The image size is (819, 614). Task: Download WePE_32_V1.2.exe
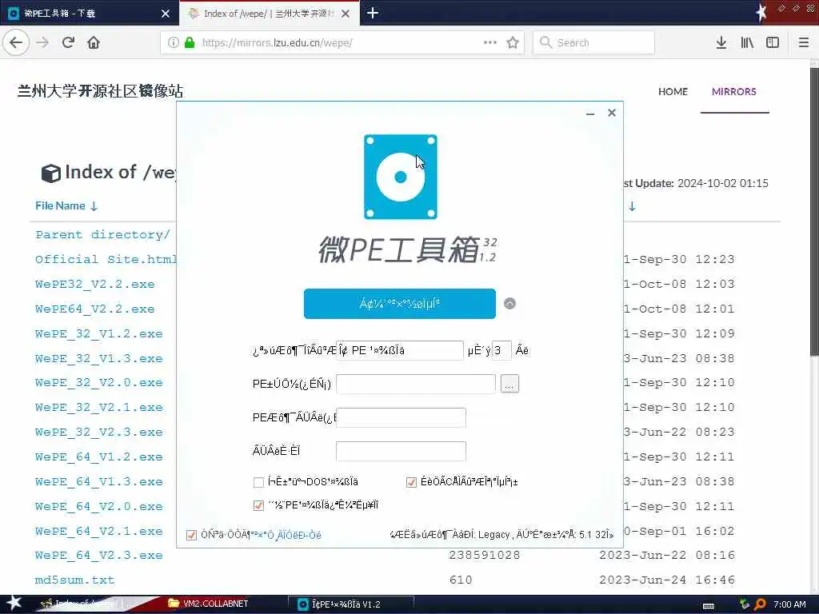pyautogui.click(x=98, y=333)
